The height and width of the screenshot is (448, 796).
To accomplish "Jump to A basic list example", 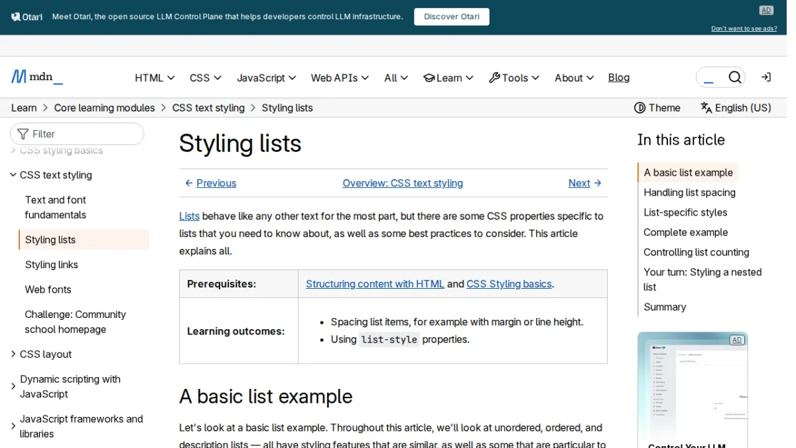I will click(688, 173).
